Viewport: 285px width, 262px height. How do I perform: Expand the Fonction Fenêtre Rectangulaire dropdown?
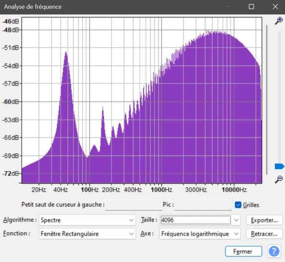(x=87, y=234)
